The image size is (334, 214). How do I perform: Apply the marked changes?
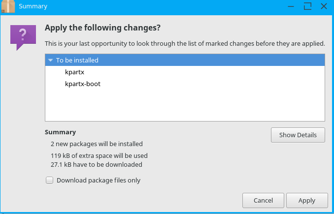[x=306, y=201]
